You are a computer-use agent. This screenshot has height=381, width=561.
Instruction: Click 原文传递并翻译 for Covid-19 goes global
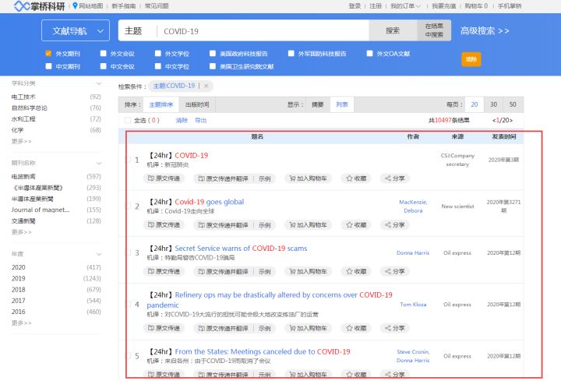click(224, 224)
